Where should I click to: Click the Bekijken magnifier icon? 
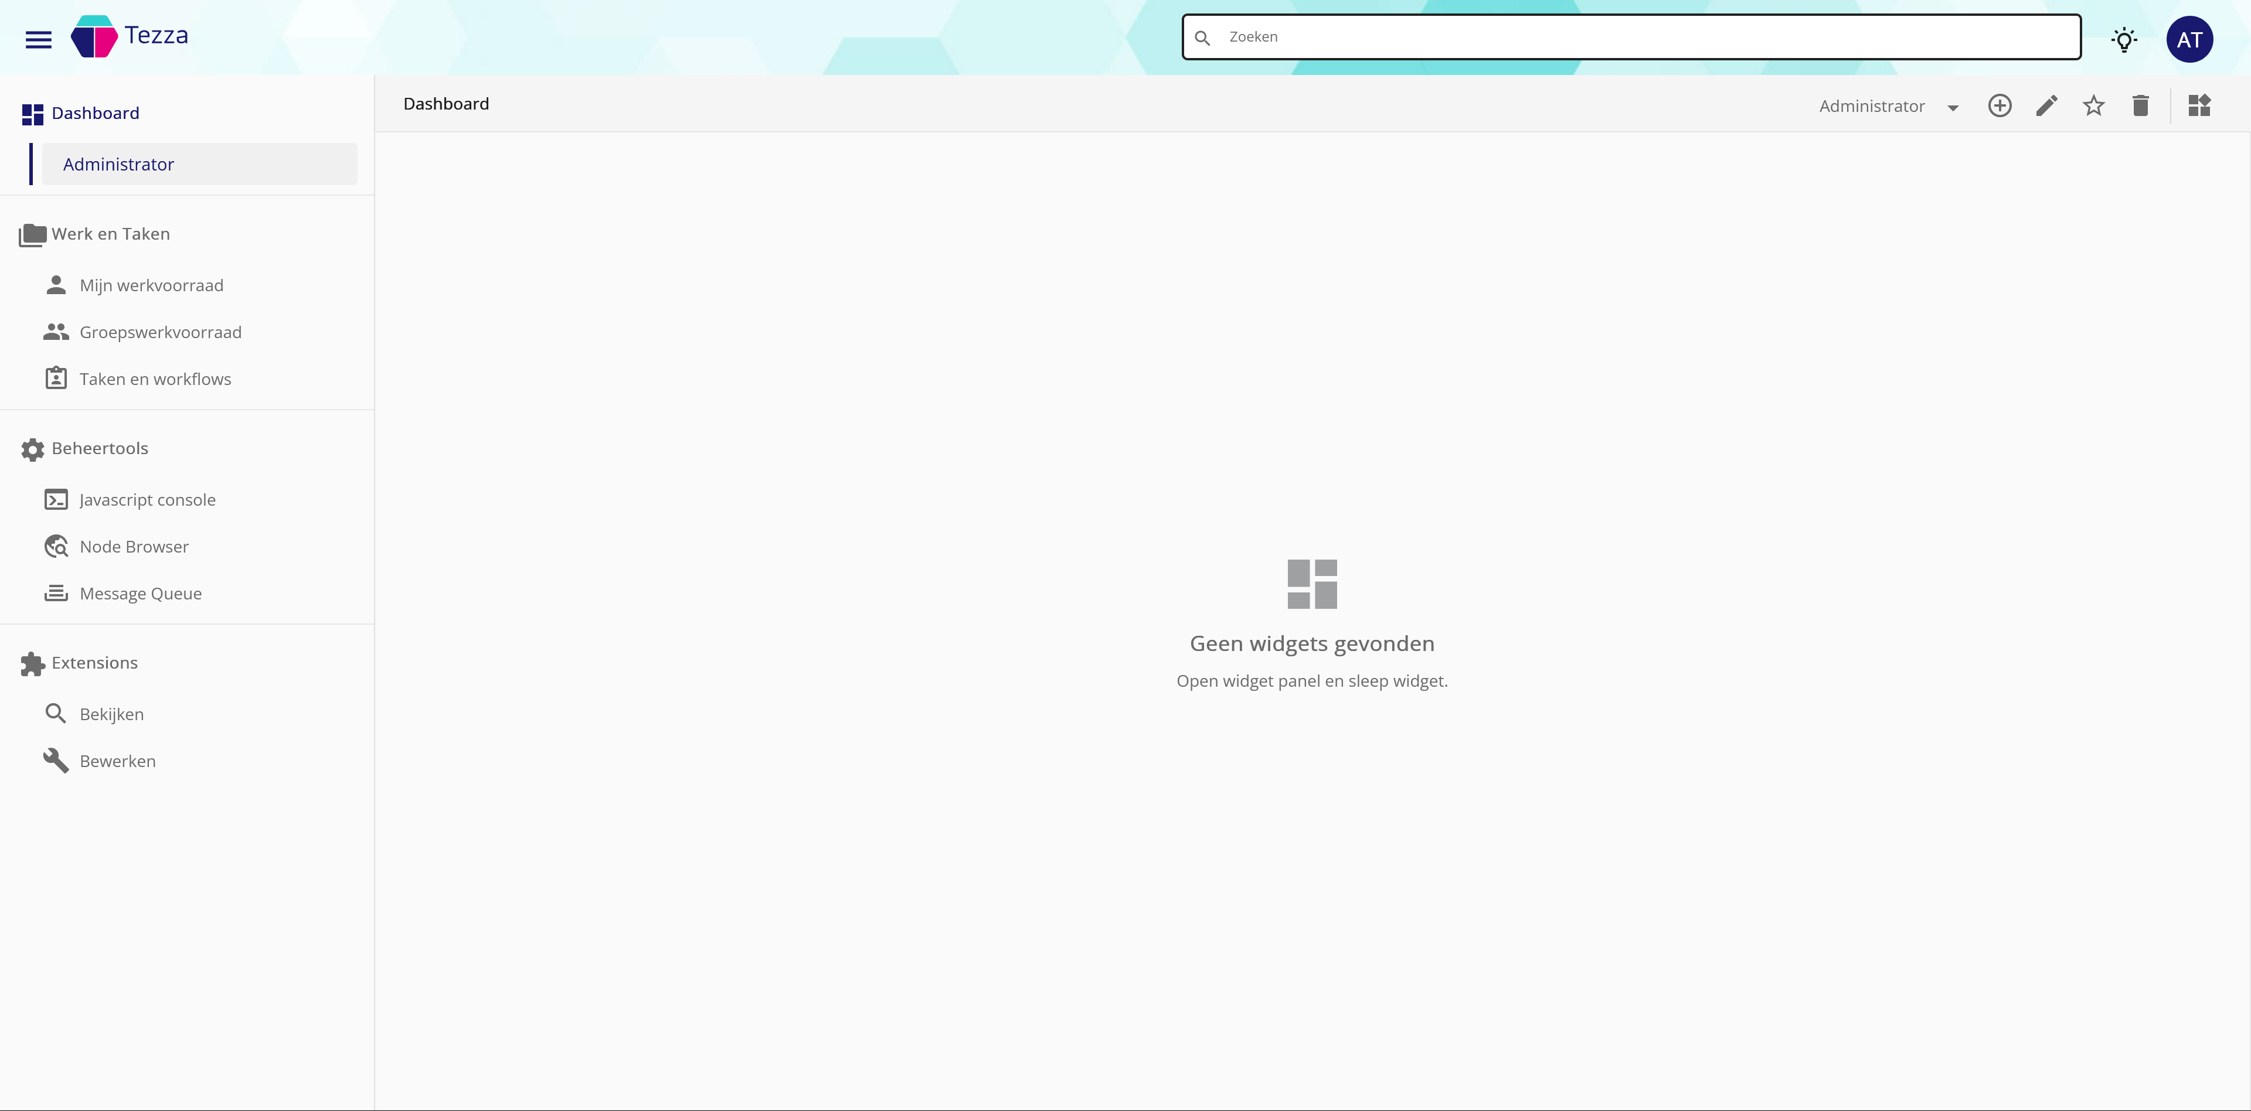pyautogui.click(x=56, y=714)
